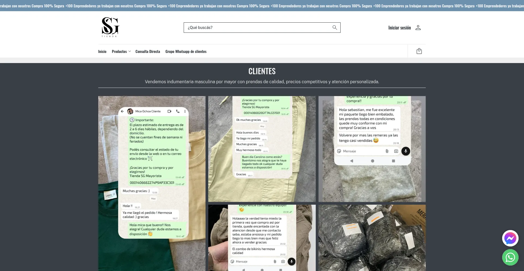
Task: Open the WhatsApp chat button
Action: pyautogui.click(x=510, y=257)
